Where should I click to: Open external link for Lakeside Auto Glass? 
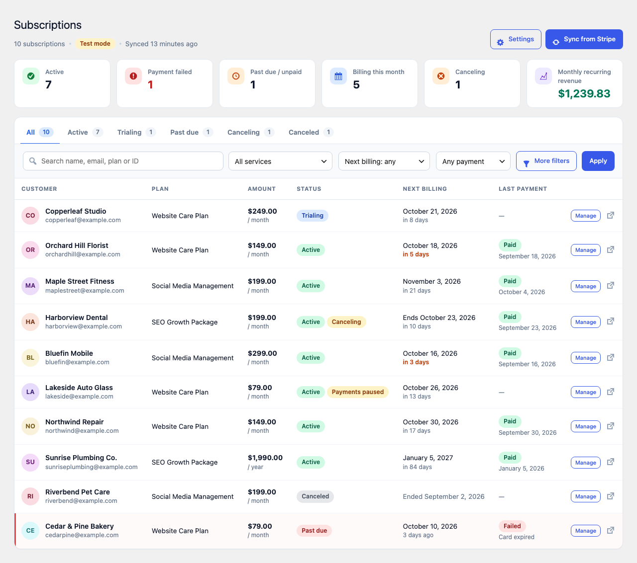pyautogui.click(x=611, y=392)
